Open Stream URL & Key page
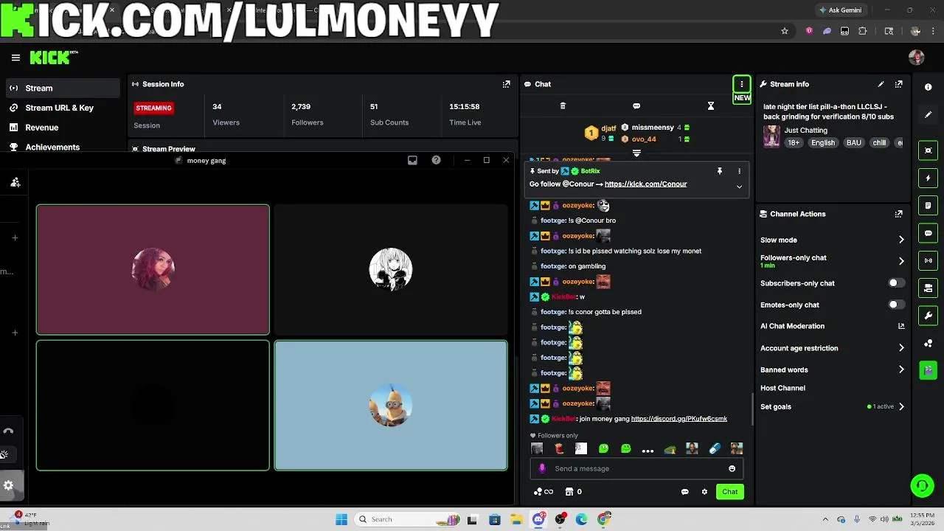The height and width of the screenshot is (531, 944). click(x=59, y=108)
